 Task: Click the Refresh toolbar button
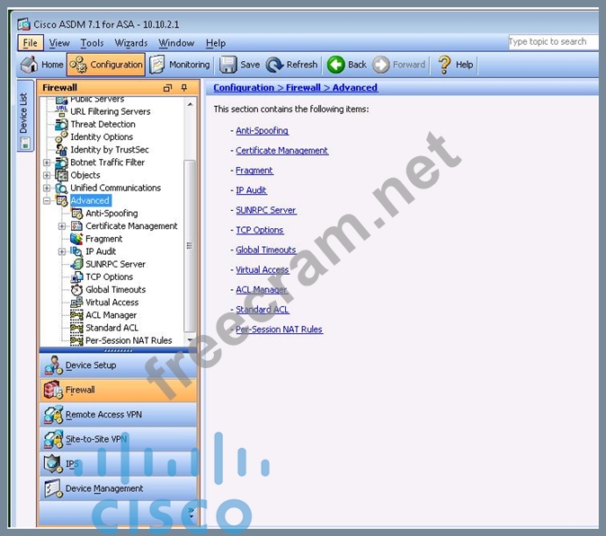(291, 65)
